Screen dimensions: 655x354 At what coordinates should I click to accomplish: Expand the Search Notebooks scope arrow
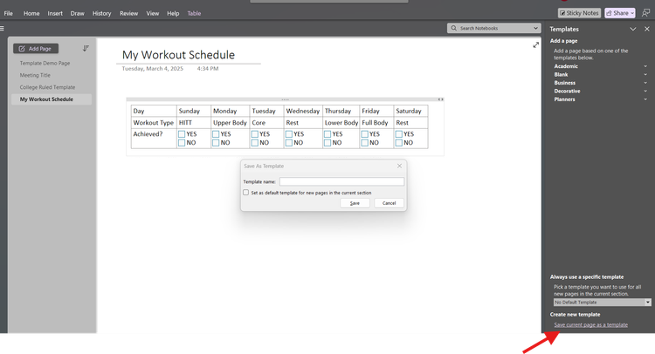coord(535,28)
